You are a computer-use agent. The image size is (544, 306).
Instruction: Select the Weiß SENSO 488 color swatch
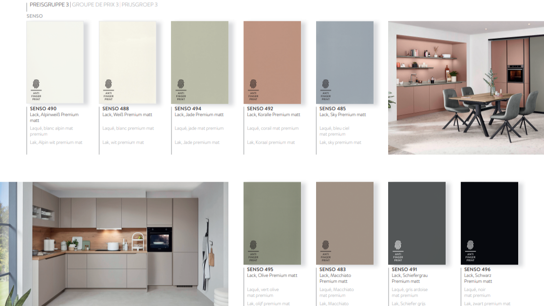[128, 62]
